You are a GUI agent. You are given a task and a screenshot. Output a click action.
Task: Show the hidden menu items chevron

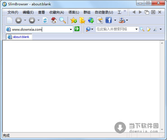coord(125,11)
